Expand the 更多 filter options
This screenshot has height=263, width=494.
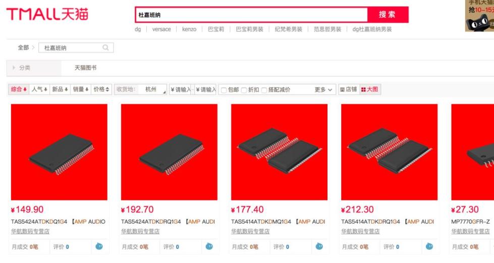click(x=323, y=90)
